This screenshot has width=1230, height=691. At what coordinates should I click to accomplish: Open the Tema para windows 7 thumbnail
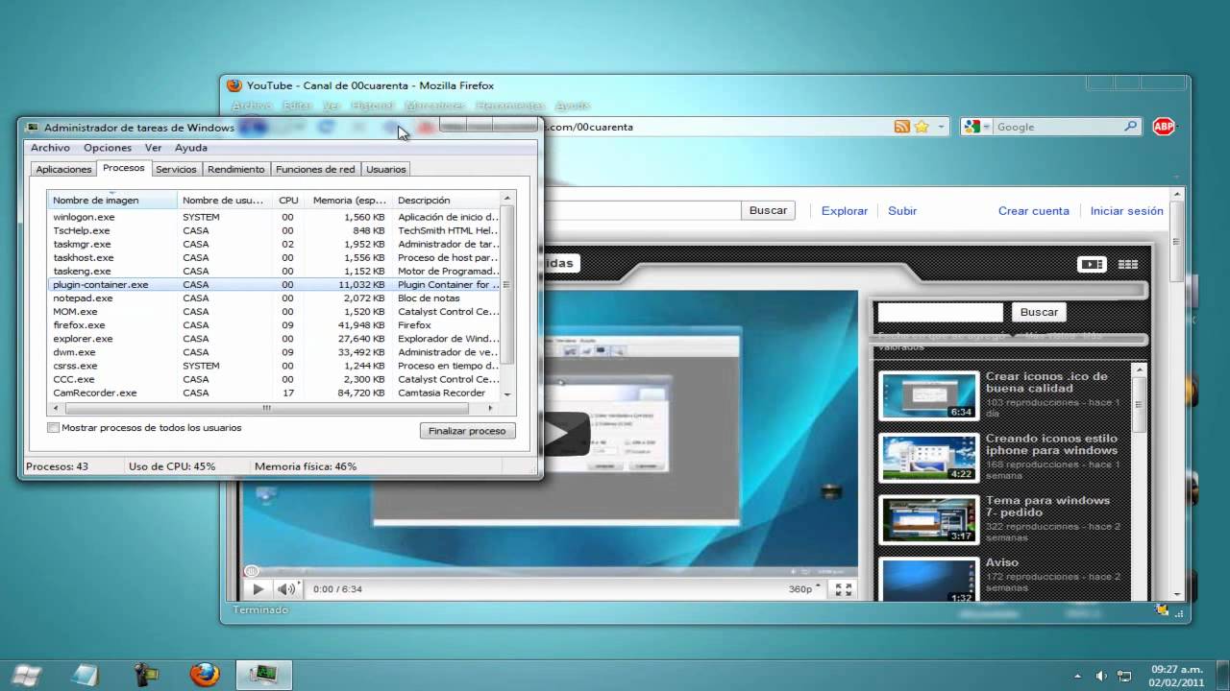tap(928, 519)
